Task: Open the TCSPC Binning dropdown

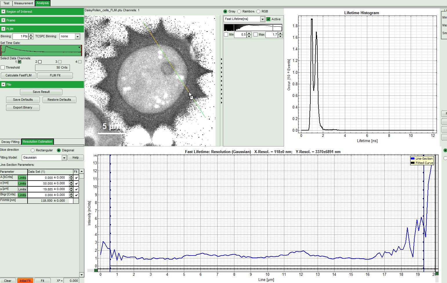Action: pos(77,36)
